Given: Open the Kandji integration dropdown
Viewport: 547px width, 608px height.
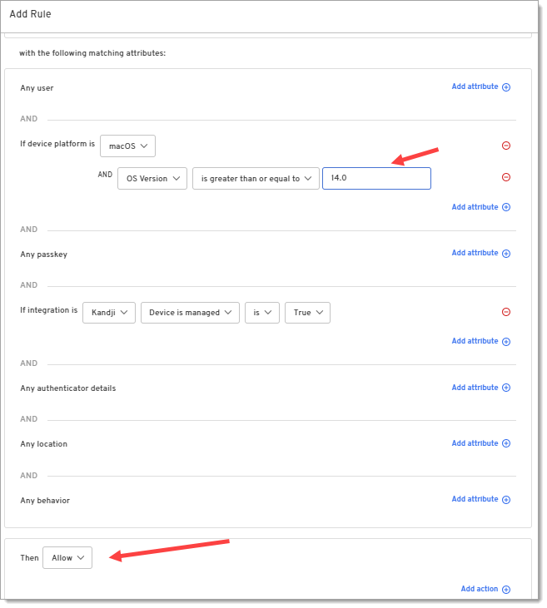Looking at the screenshot, I should [x=108, y=313].
